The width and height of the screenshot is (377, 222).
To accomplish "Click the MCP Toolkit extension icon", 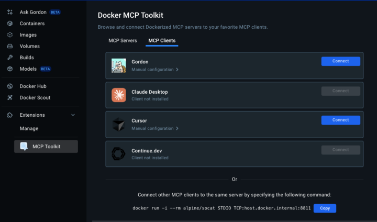I will (x=24, y=146).
